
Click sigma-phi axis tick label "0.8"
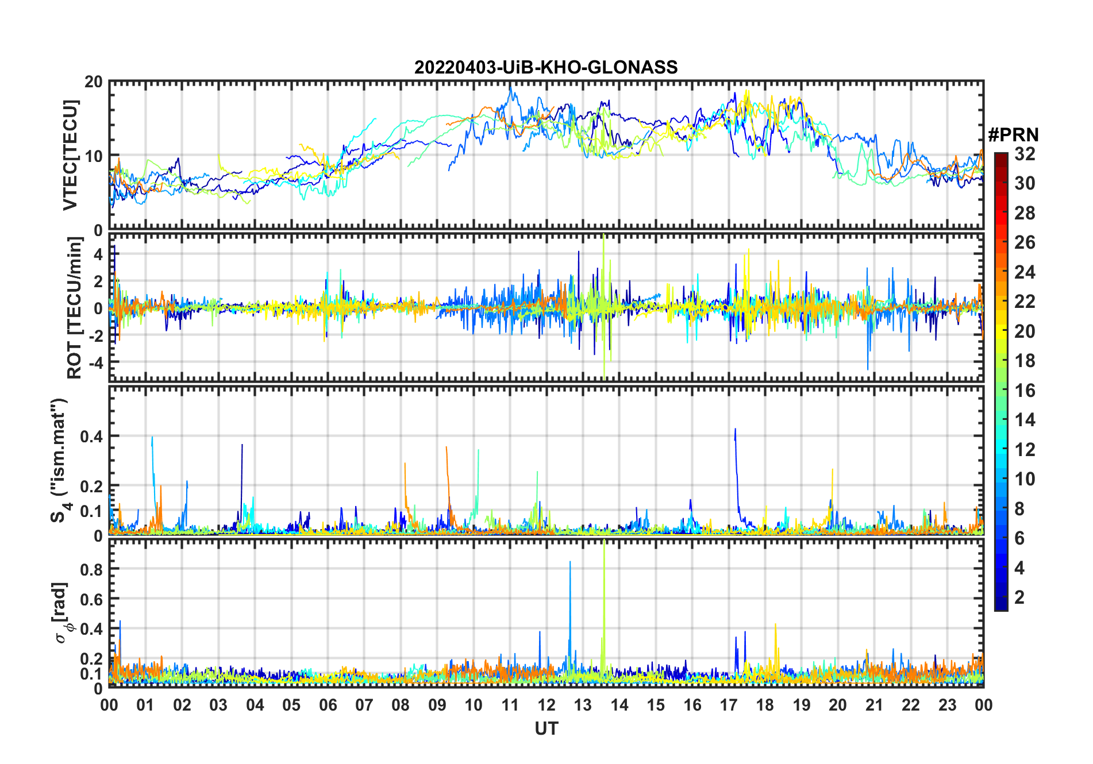[91, 569]
